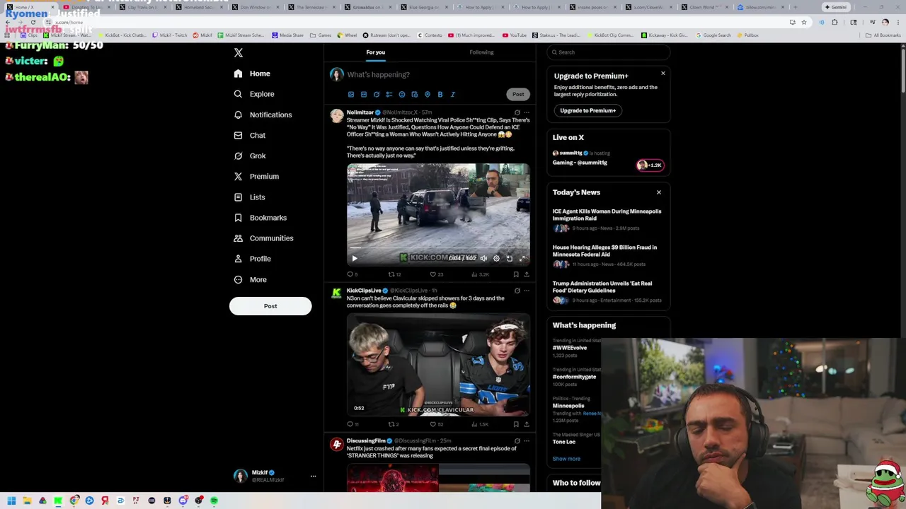The image size is (906, 509).
Task: Open account menu dots beside Mizkif
Action: tap(313, 476)
